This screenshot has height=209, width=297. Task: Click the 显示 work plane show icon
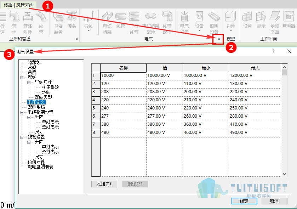click(x=261, y=20)
